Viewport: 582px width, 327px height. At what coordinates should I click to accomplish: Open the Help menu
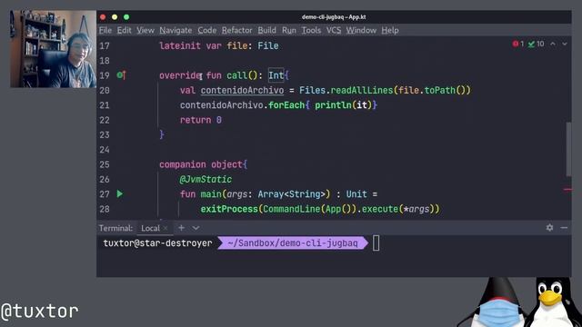(390, 30)
